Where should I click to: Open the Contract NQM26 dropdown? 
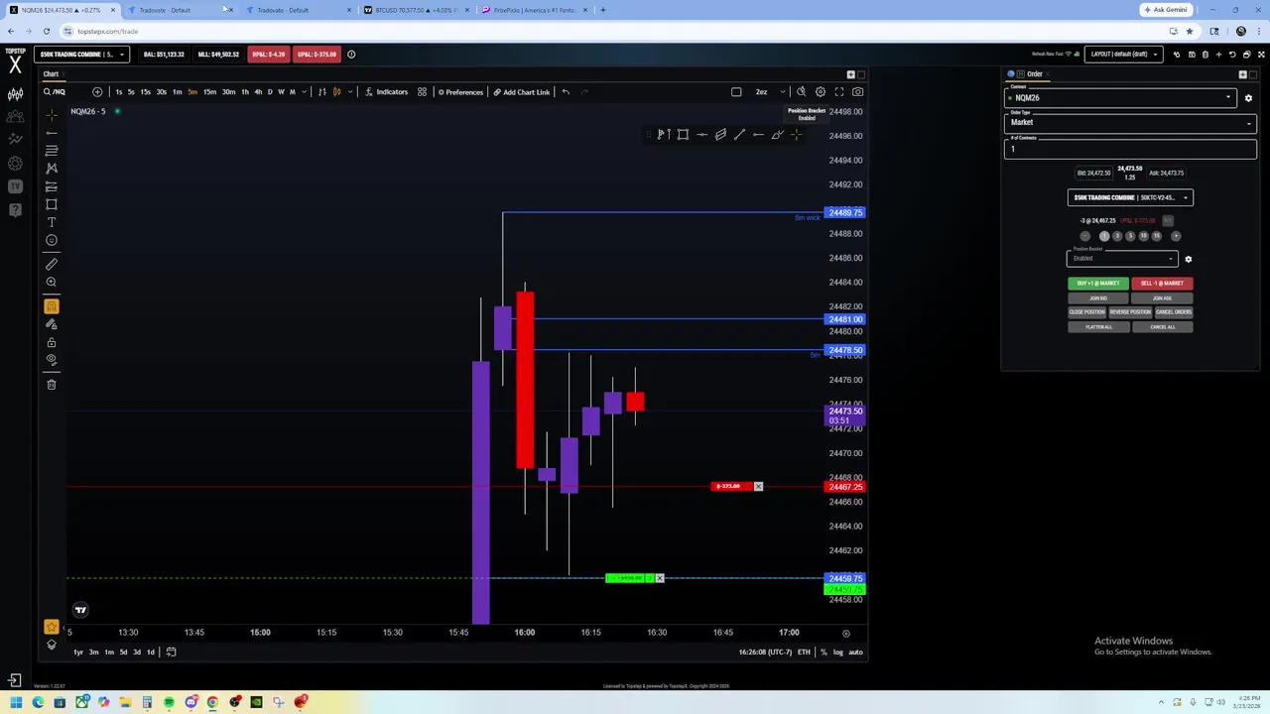pyautogui.click(x=1121, y=97)
